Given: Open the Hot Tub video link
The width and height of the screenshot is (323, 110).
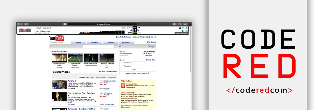Looking at the screenshot, I should (122, 51).
